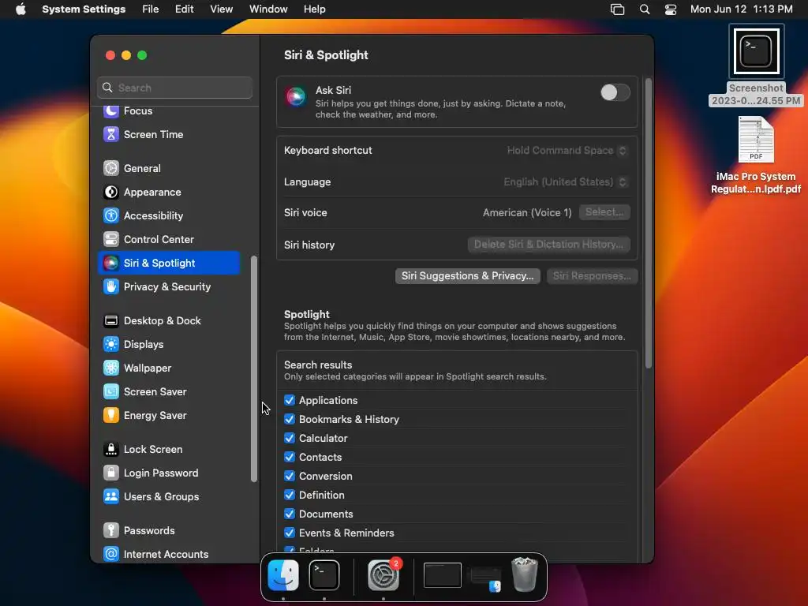
Task: Open the Appearance icon in sidebar
Action: pos(110,193)
